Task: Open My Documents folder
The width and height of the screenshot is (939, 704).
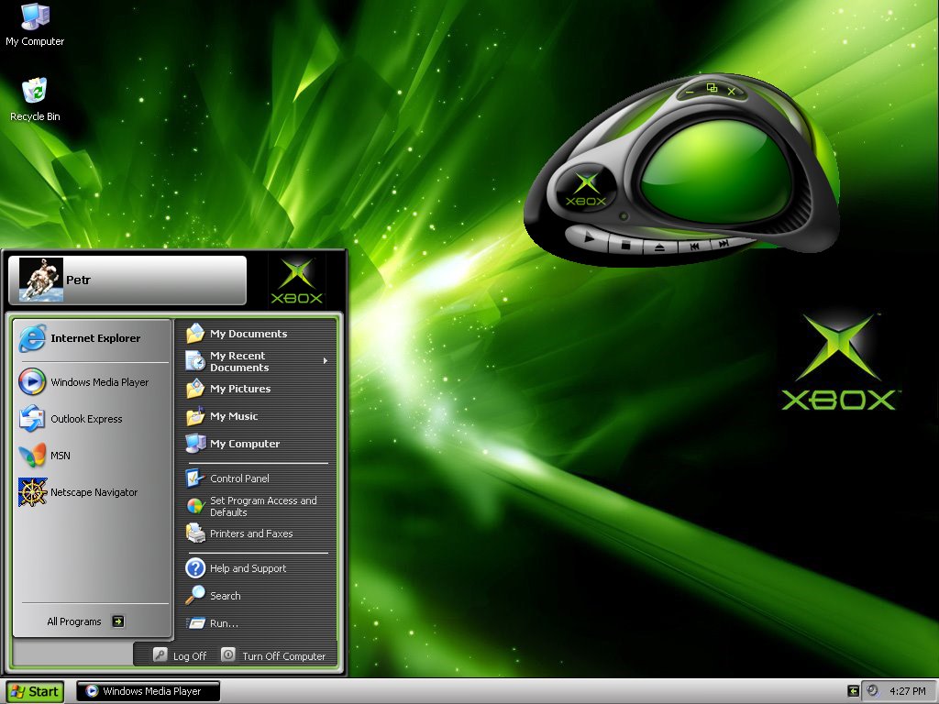Action: point(257,334)
